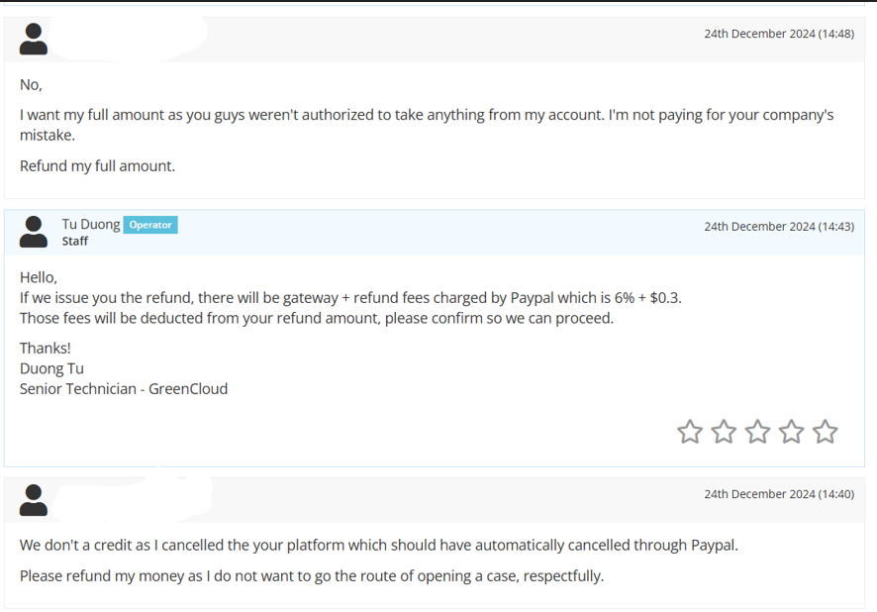Click avatar icon of the 14:48 message

34,39
